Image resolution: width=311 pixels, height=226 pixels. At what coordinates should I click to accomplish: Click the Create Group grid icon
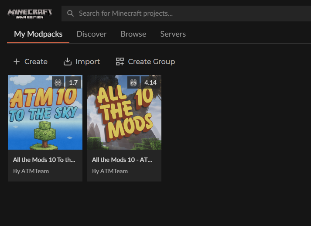(120, 62)
